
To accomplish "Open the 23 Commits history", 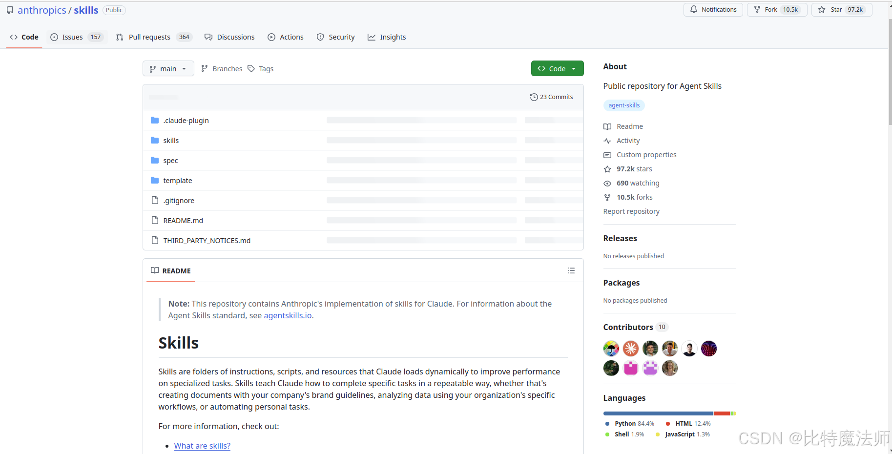I will click(x=552, y=97).
